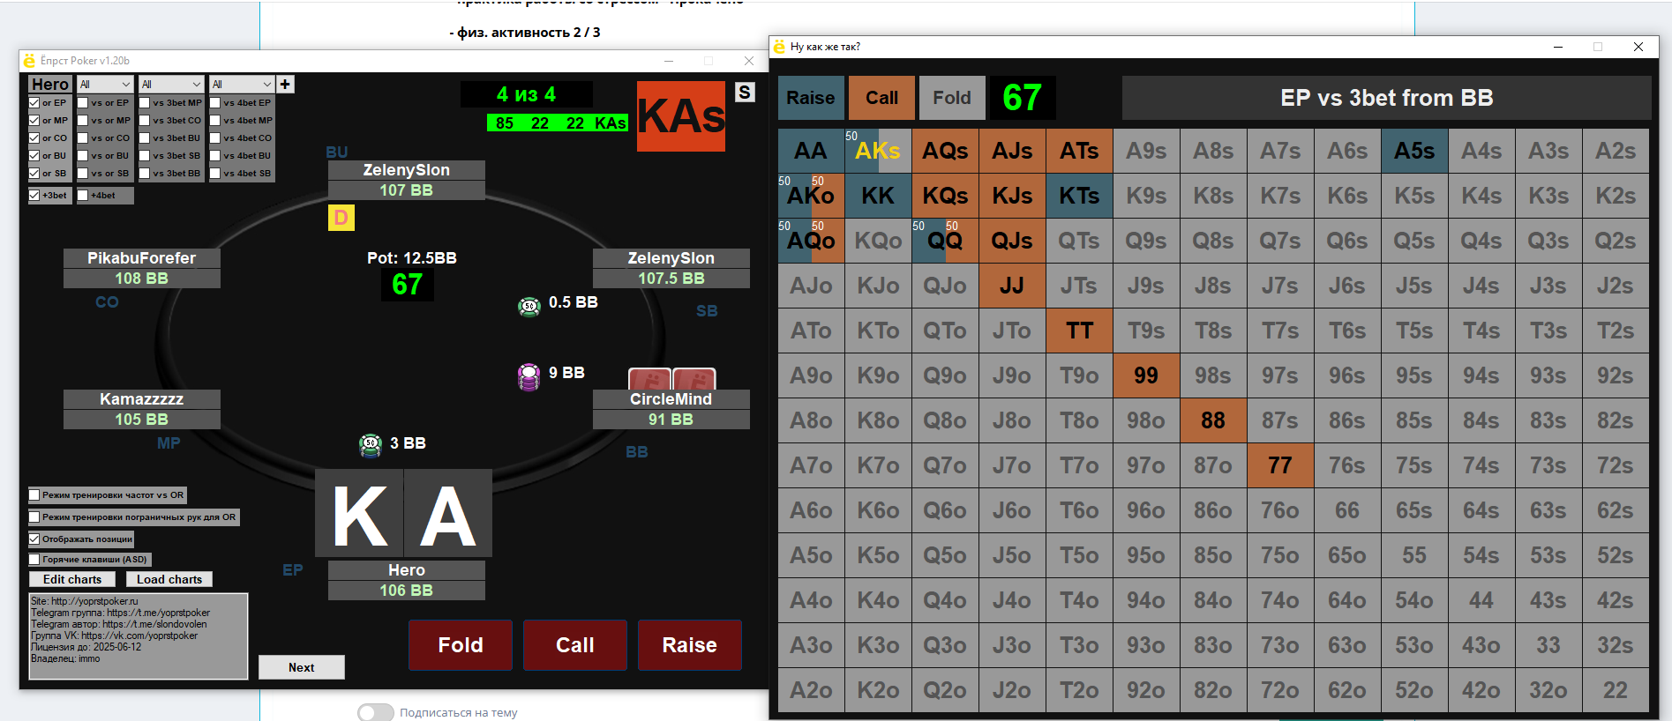The height and width of the screenshot is (721, 1672).
Task: Click the chip icon next to 0.5 BB
Action: coord(529,306)
